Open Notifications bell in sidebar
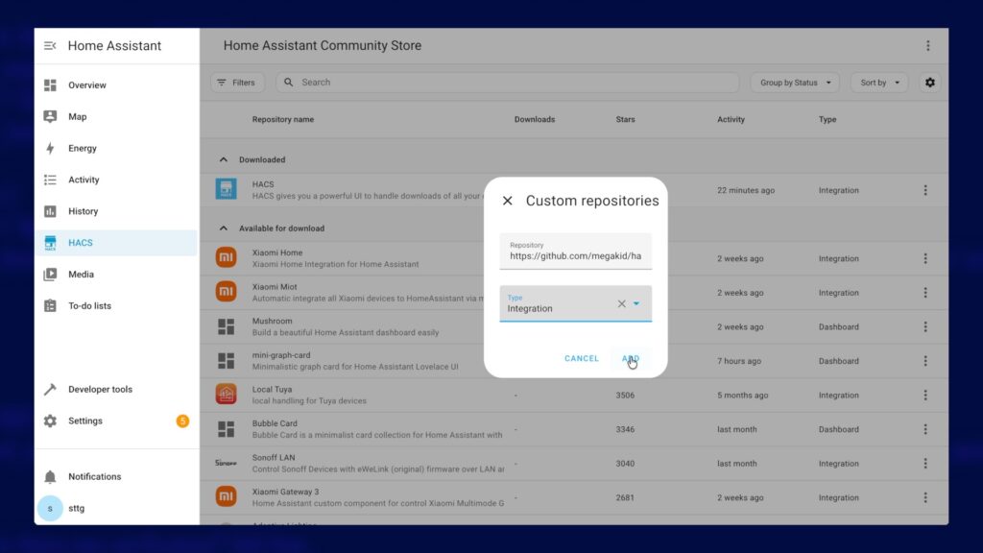 [x=50, y=476]
